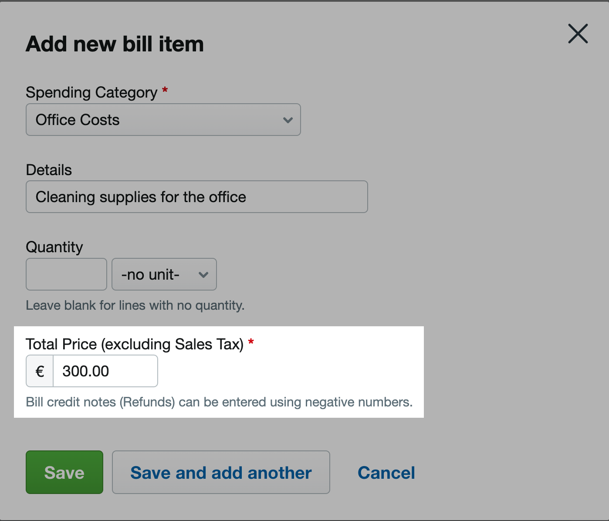Select the Total Price amount field showing 300.00
Screen dimensions: 609x521
105,371
